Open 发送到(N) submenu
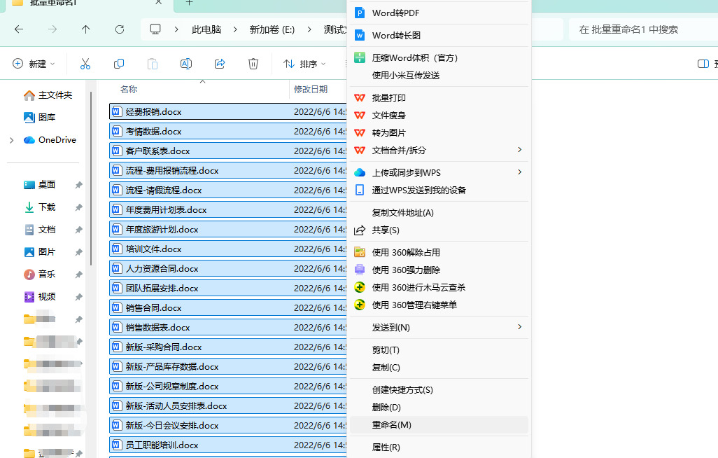Image resolution: width=718 pixels, height=458 pixels. [439, 327]
